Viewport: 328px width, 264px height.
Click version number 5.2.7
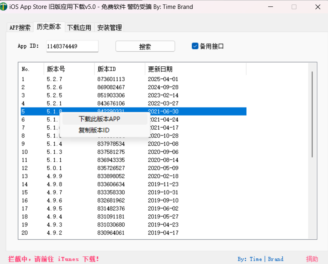(x=54, y=79)
